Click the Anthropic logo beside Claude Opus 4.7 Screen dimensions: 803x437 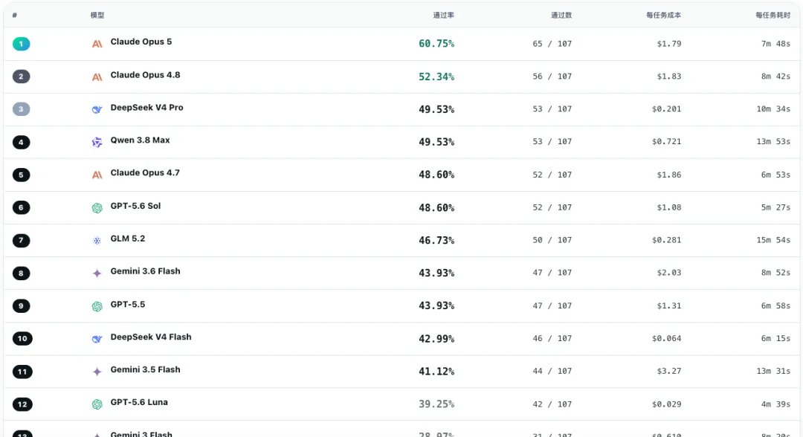pos(97,175)
